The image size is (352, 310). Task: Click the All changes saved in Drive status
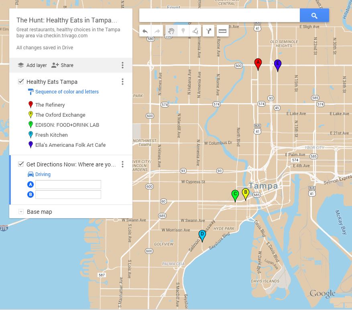tap(45, 48)
